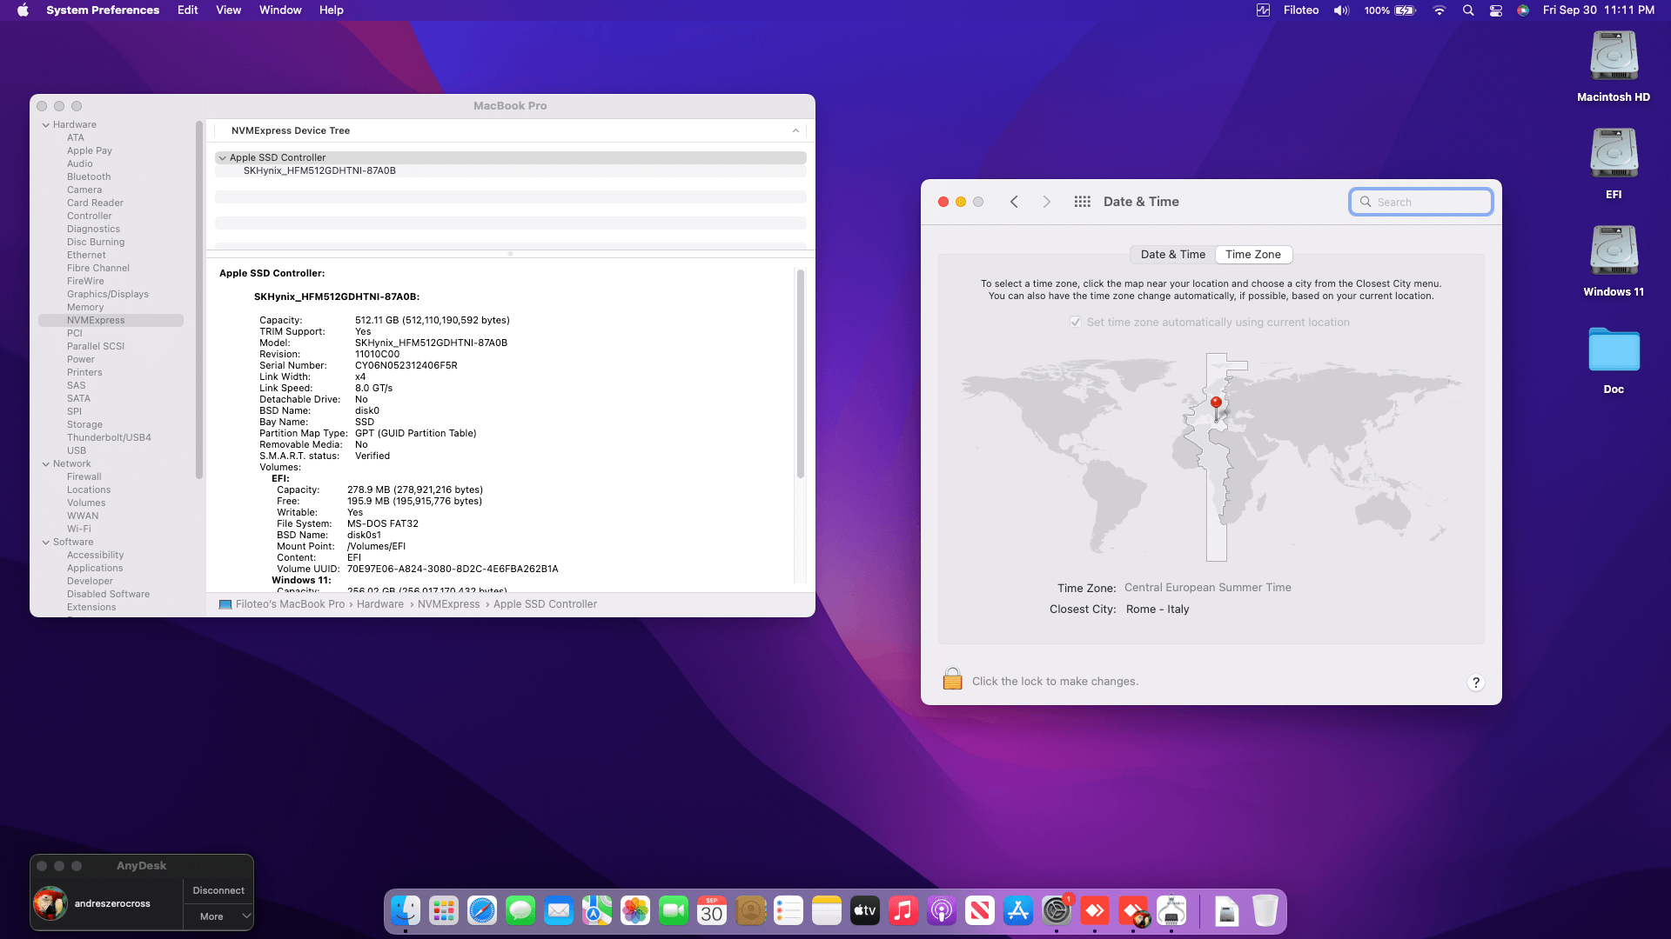
Task: Click Disconnect in AnyDesk panel
Action: pyautogui.click(x=218, y=890)
